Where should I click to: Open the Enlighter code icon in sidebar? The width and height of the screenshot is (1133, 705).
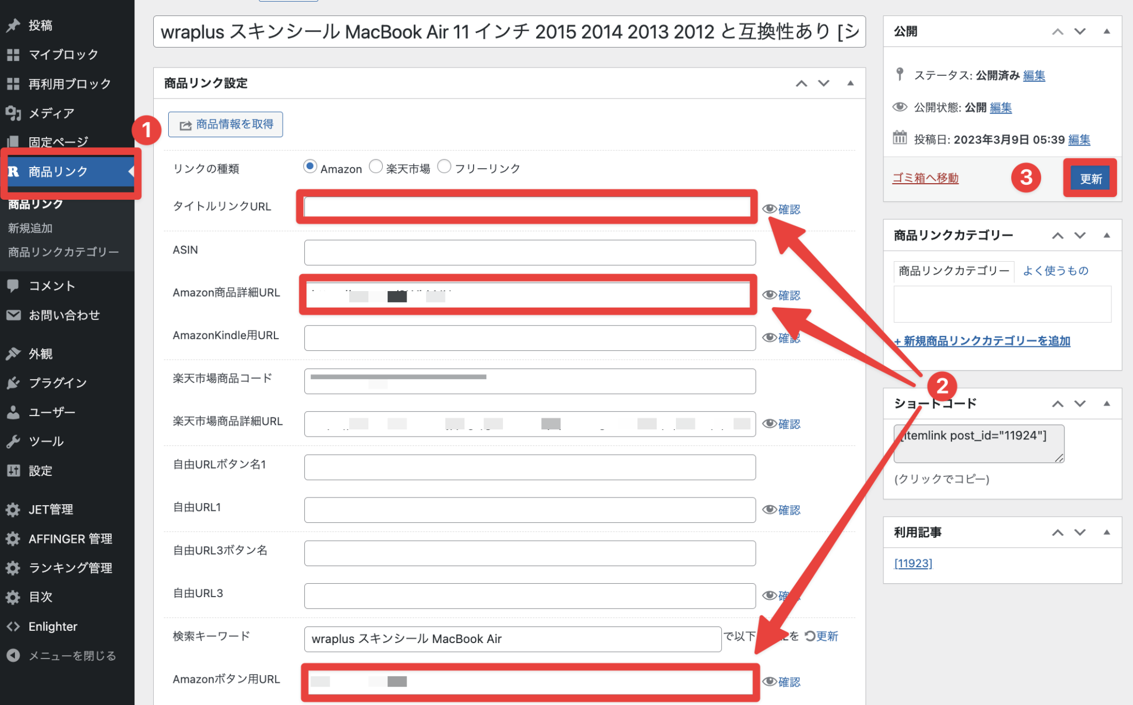[x=13, y=626]
